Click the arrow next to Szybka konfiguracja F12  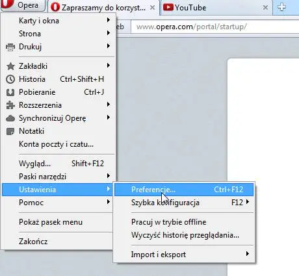point(248,202)
